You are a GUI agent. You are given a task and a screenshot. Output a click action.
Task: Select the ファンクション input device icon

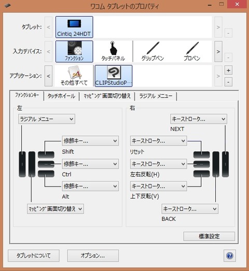74,51
